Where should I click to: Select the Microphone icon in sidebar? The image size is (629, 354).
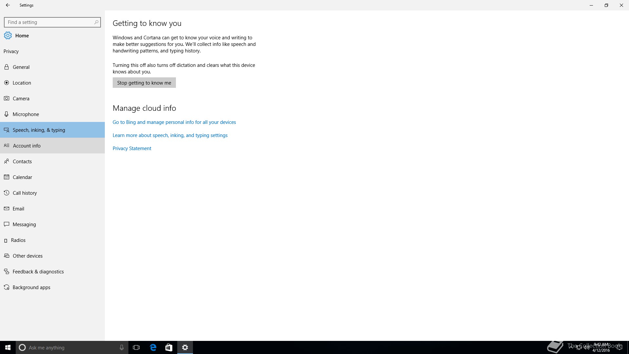click(6, 114)
